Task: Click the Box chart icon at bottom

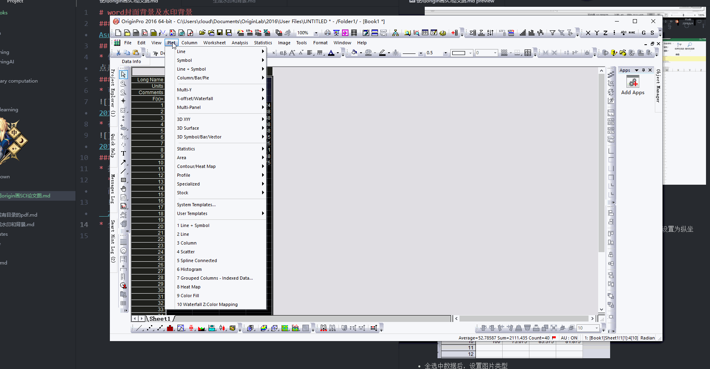Action: pyautogui.click(x=191, y=328)
